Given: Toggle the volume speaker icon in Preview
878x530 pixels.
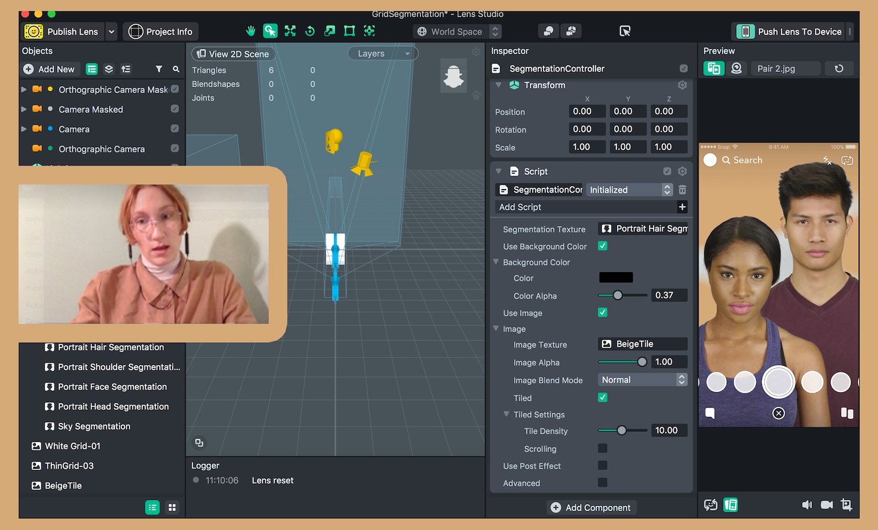Looking at the screenshot, I should click(x=807, y=505).
